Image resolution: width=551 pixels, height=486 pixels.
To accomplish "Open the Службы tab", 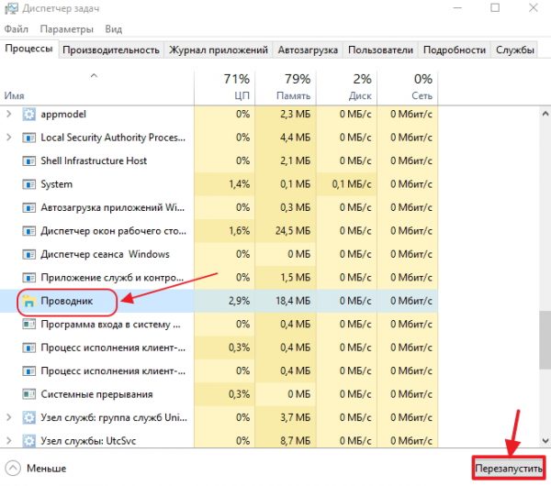I will point(515,50).
